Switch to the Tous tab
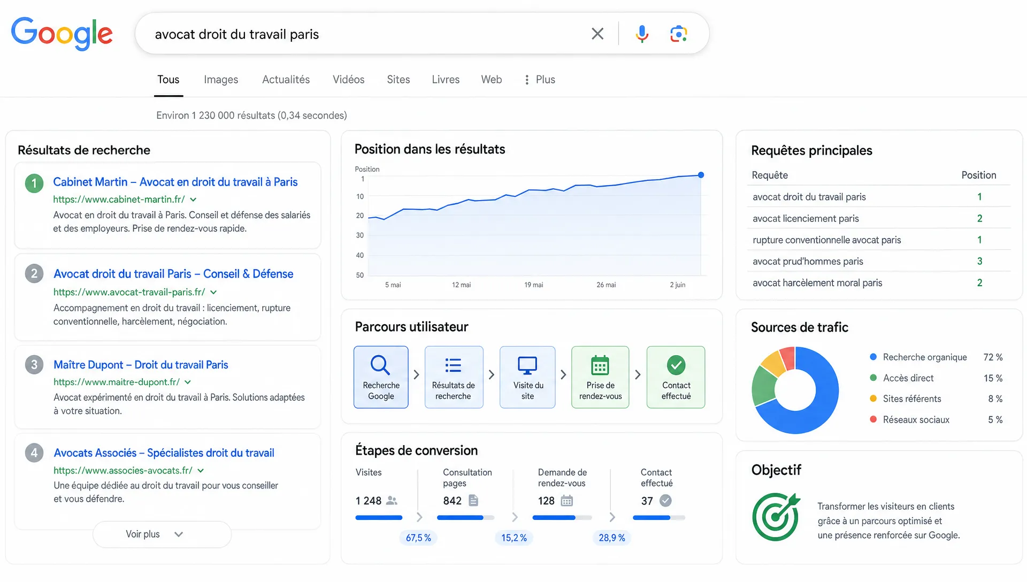The height and width of the screenshot is (582, 1027). coord(168,80)
